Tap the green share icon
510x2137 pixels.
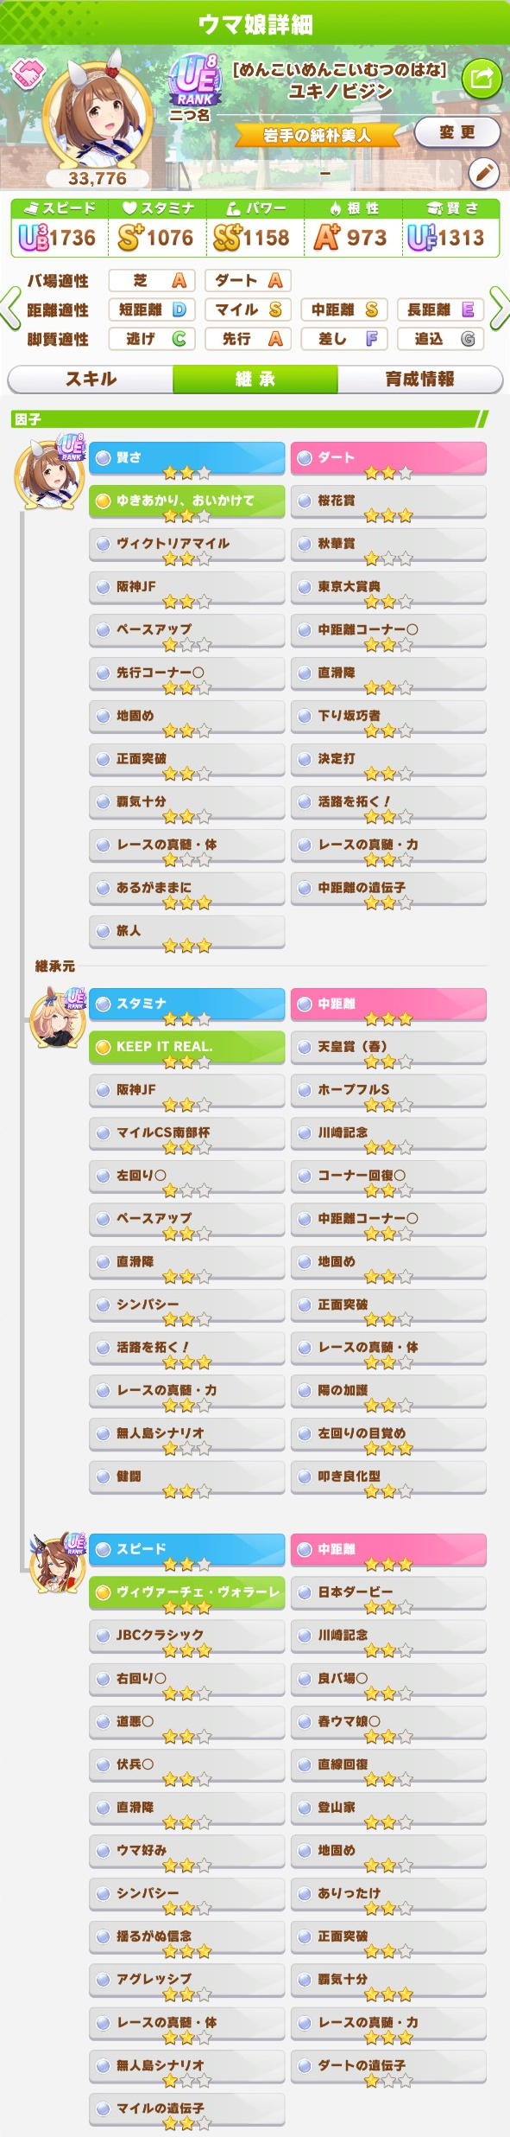point(482,80)
